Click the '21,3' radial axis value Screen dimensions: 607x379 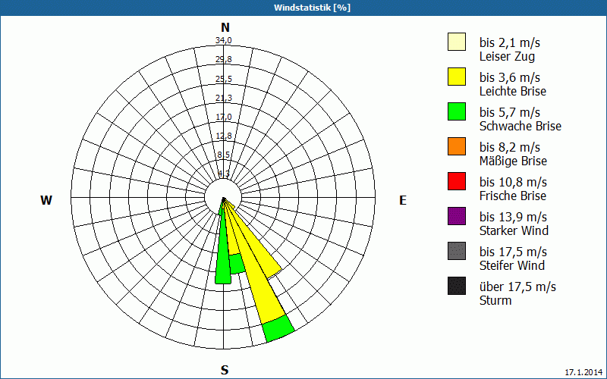tap(224, 98)
